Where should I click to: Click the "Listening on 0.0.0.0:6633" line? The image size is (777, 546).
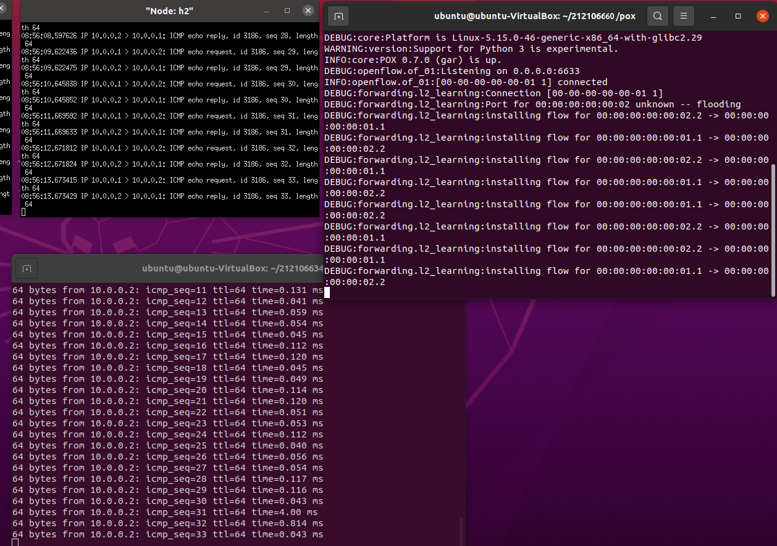(452, 71)
